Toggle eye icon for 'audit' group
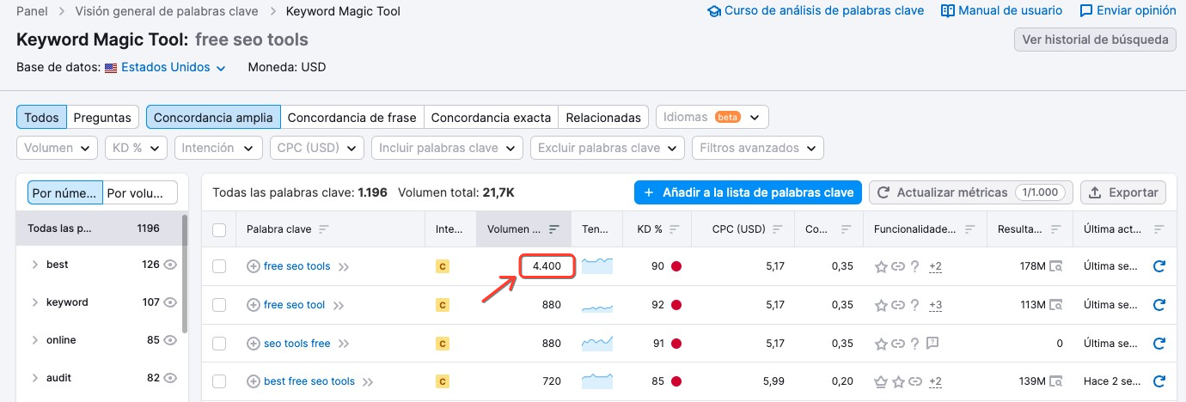The width and height of the screenshot is (1186, 402). [170, 378]
